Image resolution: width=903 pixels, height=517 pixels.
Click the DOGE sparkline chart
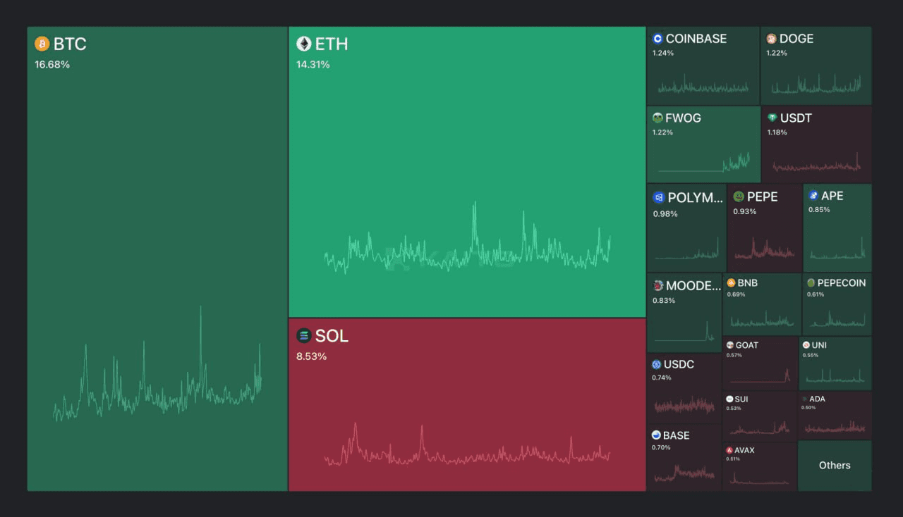coord(816,85)
